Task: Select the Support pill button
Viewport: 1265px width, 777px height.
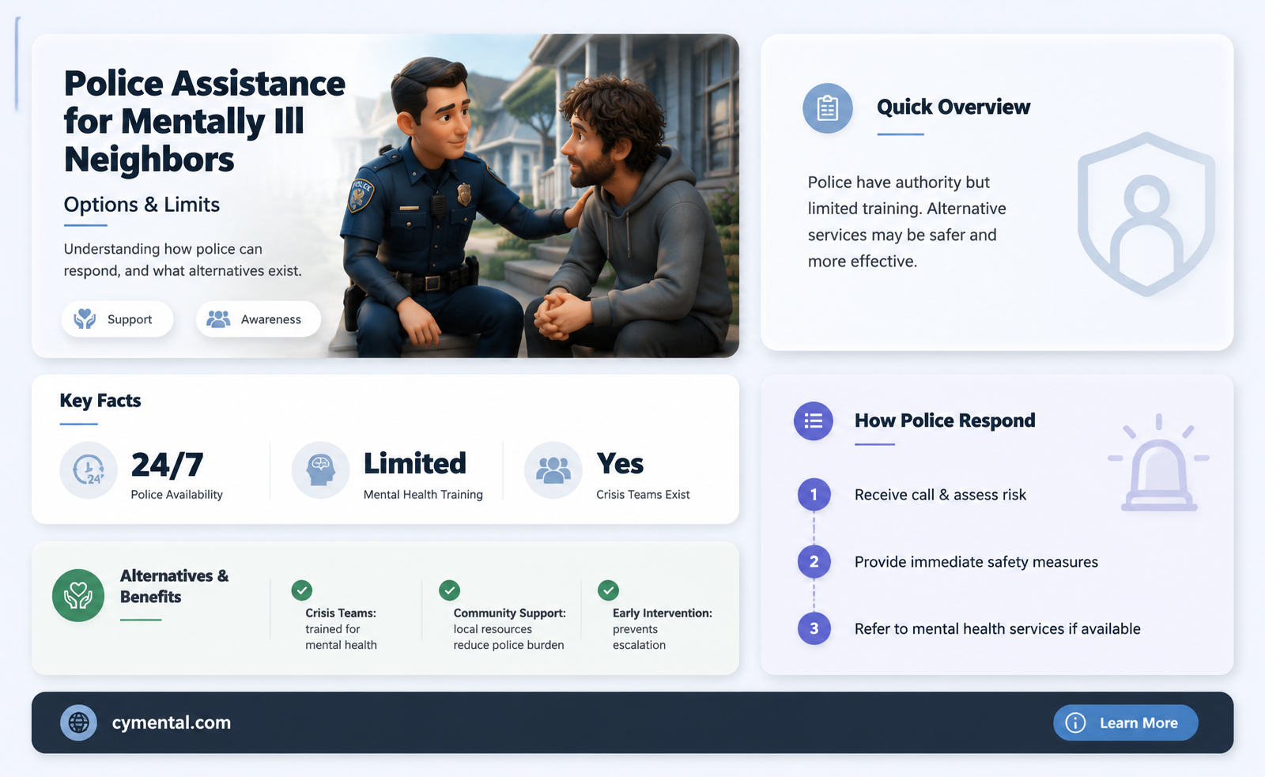Action: 117,319
